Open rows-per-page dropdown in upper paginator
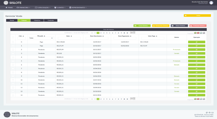The width and height of the screenshot is (217, 119). pos(133,33)
